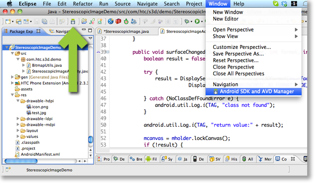The width and height of the screenshot is (318, 185).
Task: Open AndroidManifest.xml in Package Explorer
Action: tap(40, 154)
